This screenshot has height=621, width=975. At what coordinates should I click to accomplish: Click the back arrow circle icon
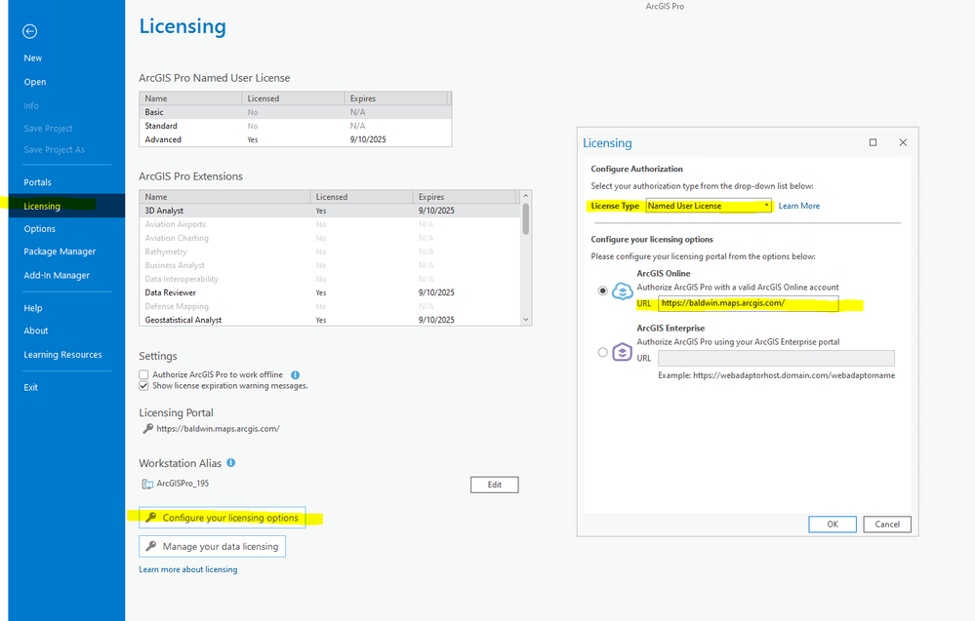pos(30,31)
